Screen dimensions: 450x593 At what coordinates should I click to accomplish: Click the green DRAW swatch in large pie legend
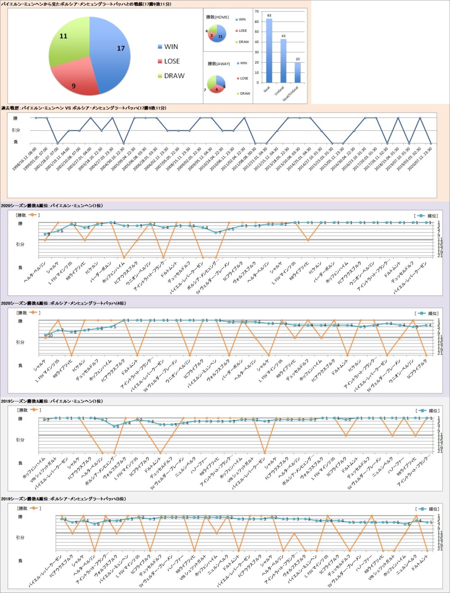pos(160,76)
